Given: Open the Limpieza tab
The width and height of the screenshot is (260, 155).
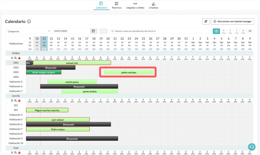Looking at the screenshot, I should (x=154, y=5).
